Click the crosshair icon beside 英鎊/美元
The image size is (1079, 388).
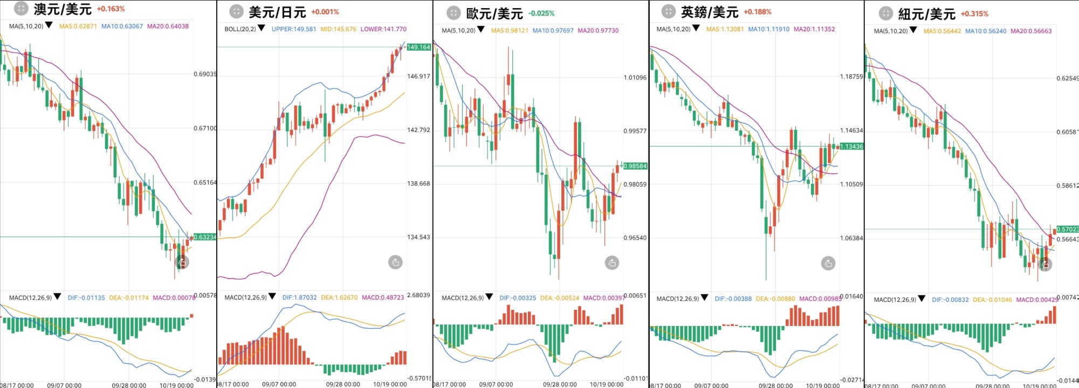tap(669, 11)
